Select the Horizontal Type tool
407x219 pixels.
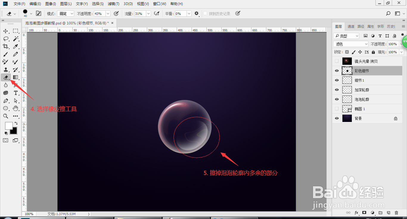(x=15, y=93)
